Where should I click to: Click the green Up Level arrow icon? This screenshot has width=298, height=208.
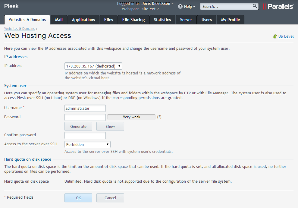pos(274,36)
